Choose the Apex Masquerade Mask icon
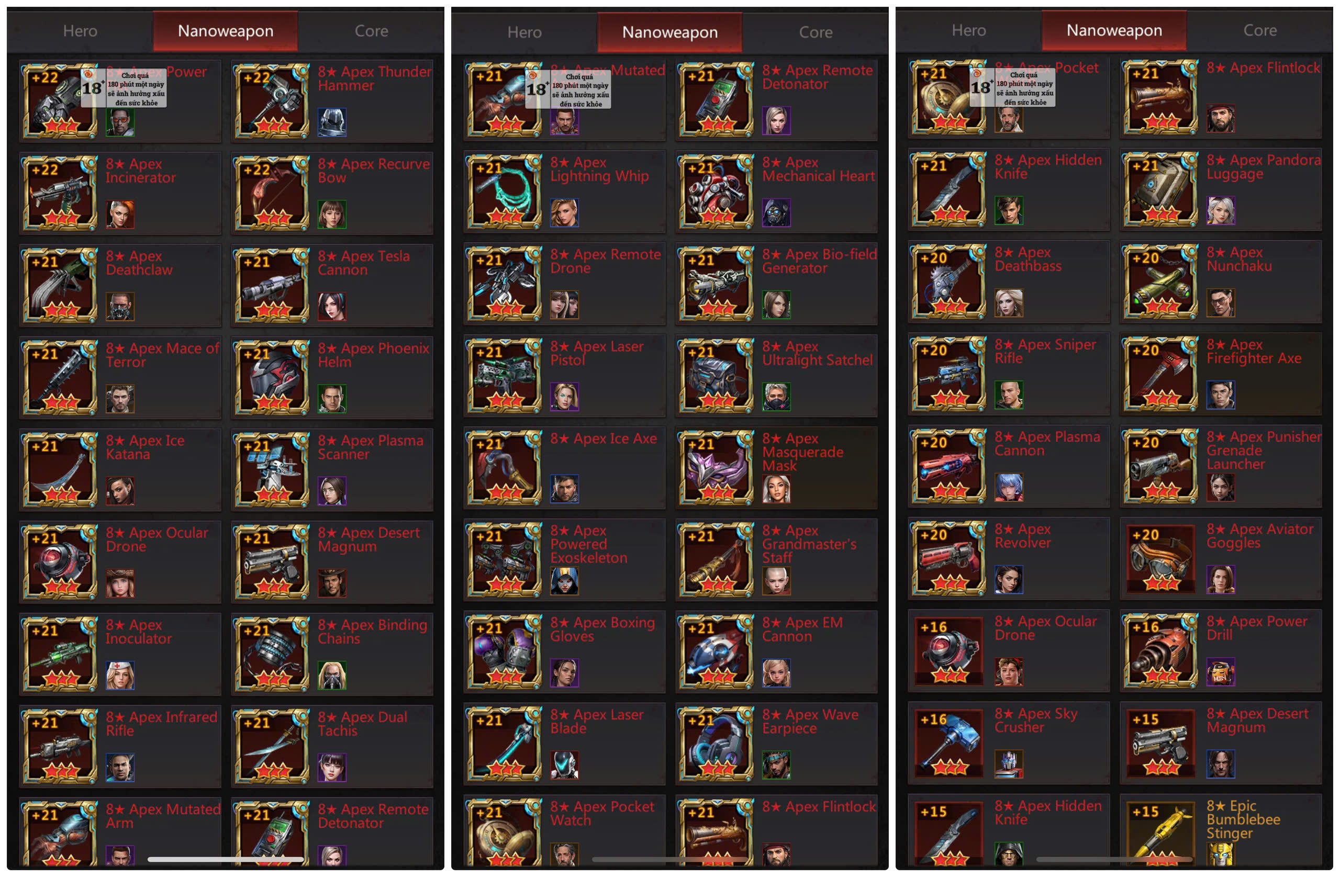This screenshot has width=1340, height=877. [716, 468]
